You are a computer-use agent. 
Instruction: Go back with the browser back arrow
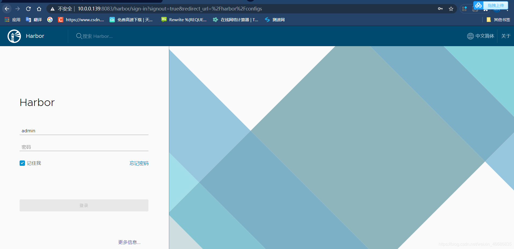click(x=7, y=9)
